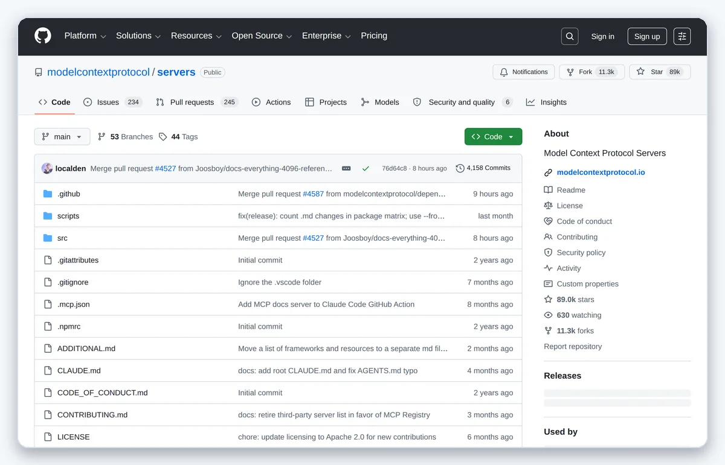Image resolution: width=725 pixels, height=465 pixels.
Task: Click the localden avatar image
Action: click(47, 168)
